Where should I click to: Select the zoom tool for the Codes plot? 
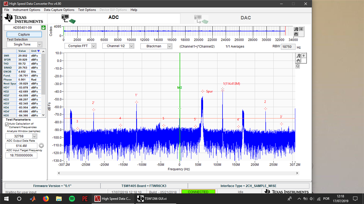coord(296,29)
